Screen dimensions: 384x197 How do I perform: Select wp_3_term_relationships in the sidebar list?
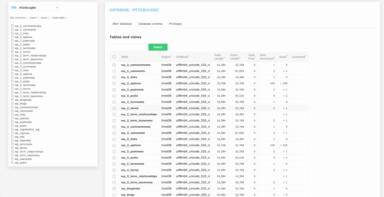point(30,93)
